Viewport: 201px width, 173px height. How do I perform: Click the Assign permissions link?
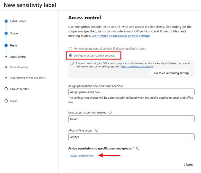click(82, 156)
